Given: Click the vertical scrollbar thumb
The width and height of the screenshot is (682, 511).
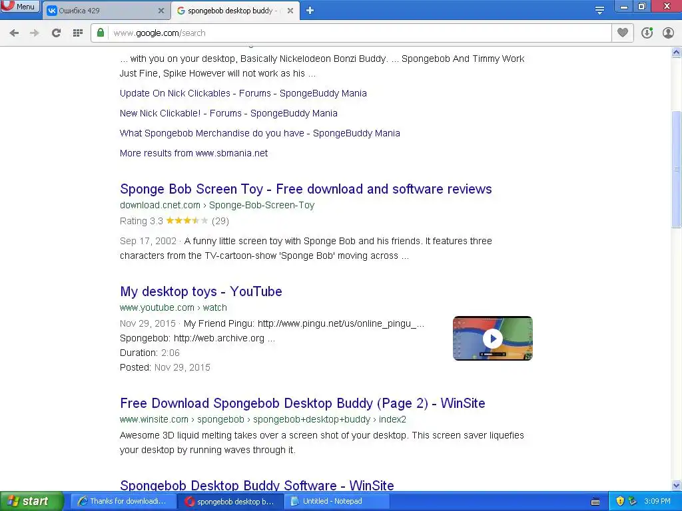Looking at the screenshot, I should (677, 169).
